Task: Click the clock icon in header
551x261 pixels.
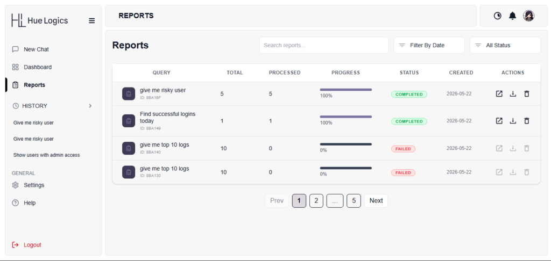Action: 498,16
